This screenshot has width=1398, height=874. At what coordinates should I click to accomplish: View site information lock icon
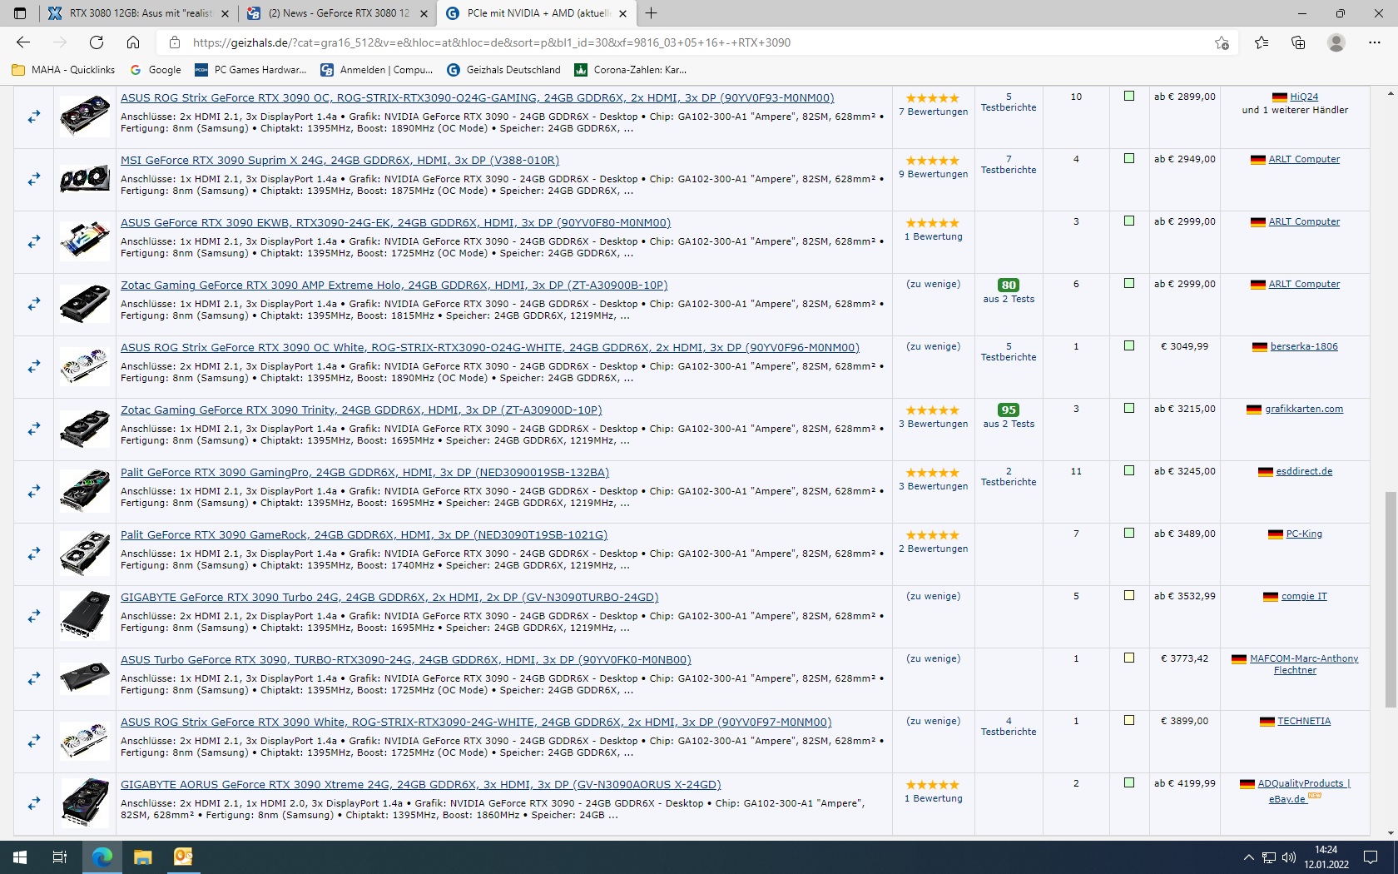[x=174, y=42]
